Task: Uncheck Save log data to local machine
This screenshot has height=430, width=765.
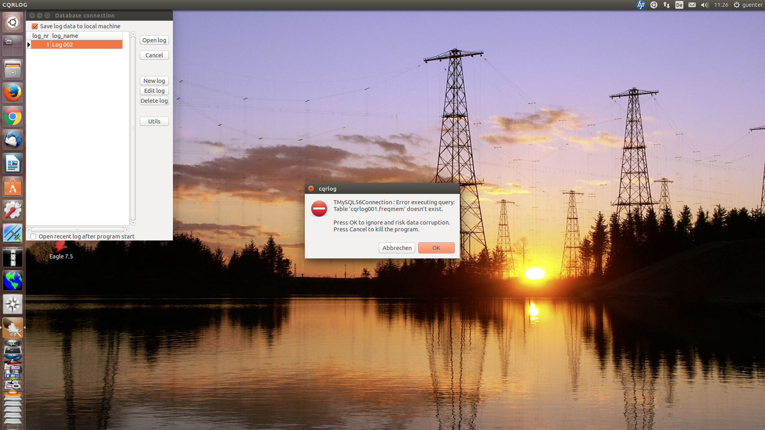Action: [35, 26]
